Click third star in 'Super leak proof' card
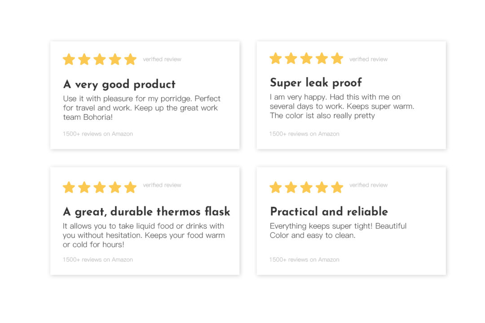Screen dimensions: 485x323 pos(306,58)
